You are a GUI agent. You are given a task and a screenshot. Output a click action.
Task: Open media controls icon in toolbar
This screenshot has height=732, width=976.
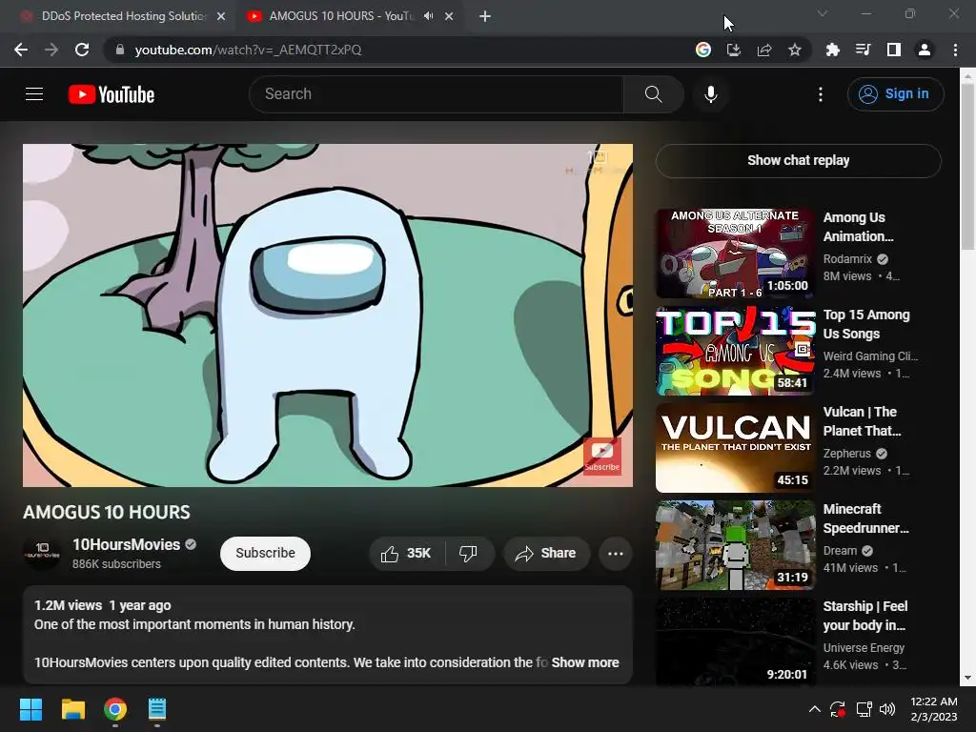click(863, 50)
